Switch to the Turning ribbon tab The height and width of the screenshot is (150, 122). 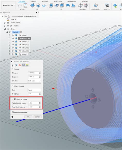(x=33, y=1)
